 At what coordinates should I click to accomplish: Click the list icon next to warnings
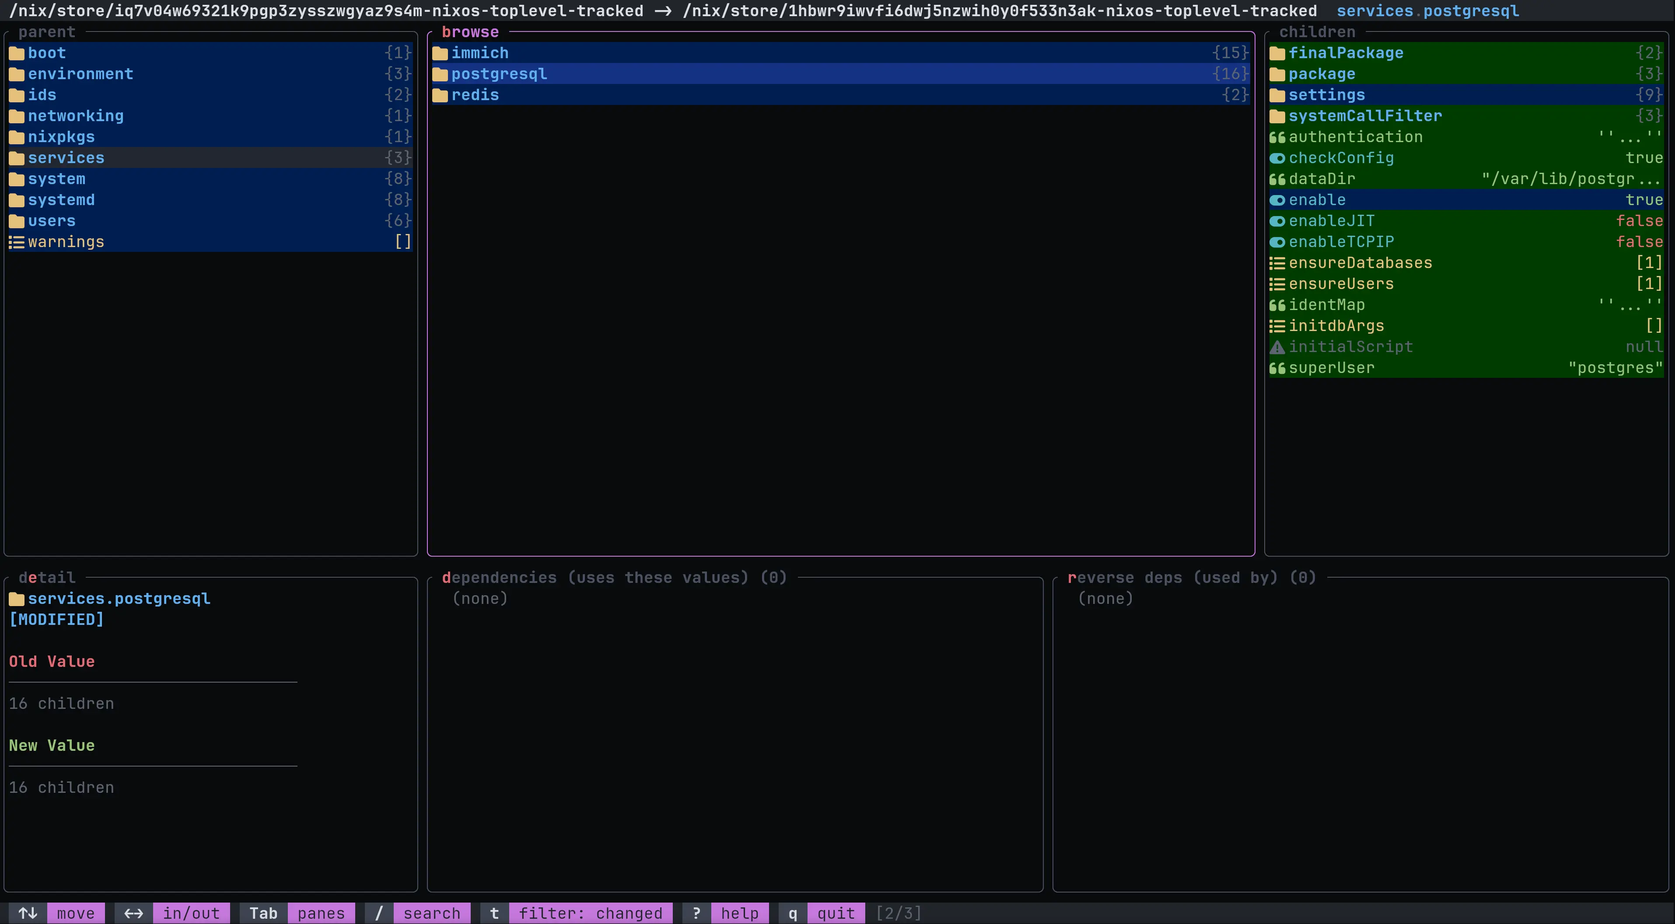(x=16, y=242)
